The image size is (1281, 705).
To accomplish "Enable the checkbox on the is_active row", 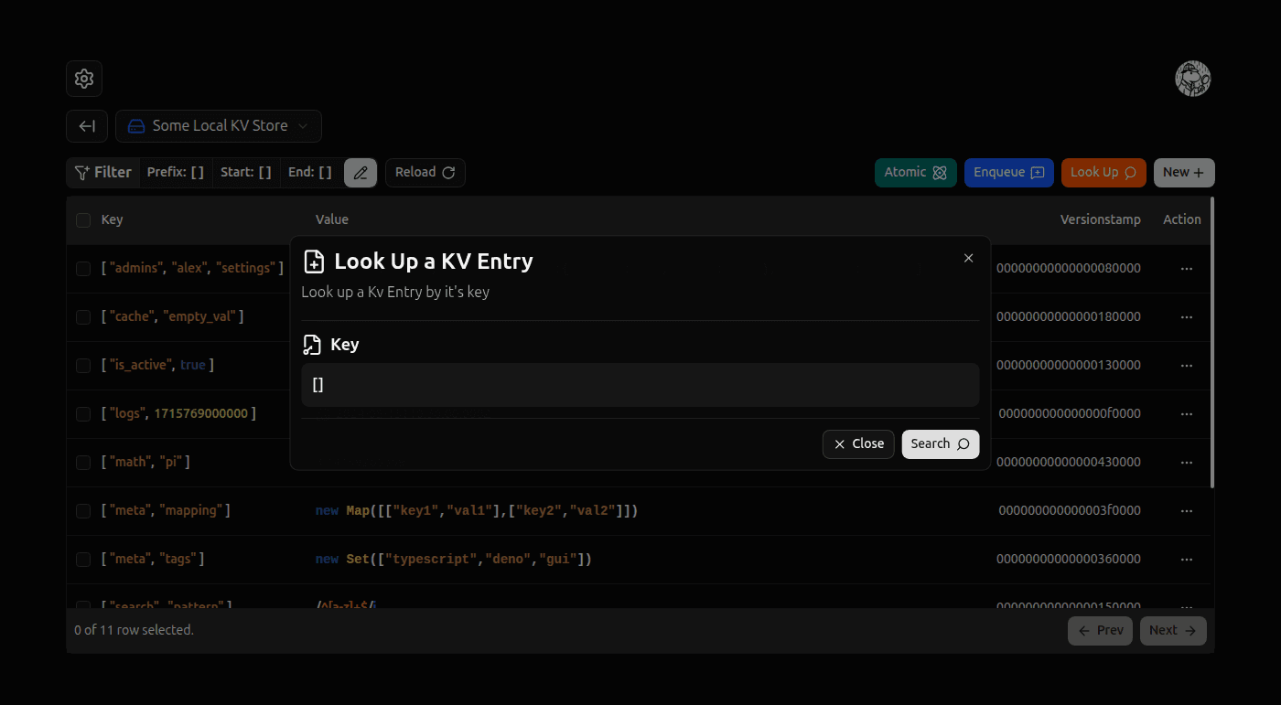I will click(83, 365).
